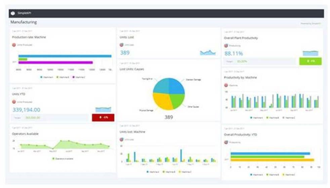330x188 pixels.
Task: Click the Overall Plant Productivity sparkline
Action: [x=310, y=53]
